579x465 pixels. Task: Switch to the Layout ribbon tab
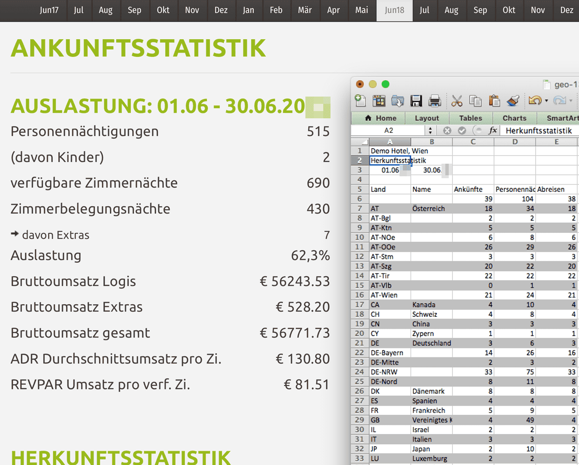[427, 118]
